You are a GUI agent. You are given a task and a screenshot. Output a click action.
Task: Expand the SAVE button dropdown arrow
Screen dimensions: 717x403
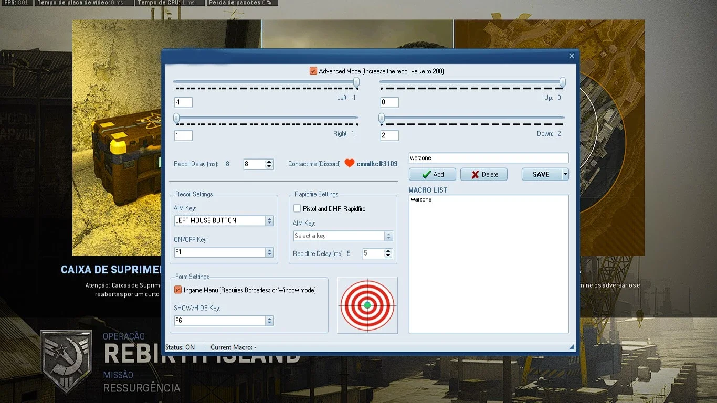click(x=565, y=174)
